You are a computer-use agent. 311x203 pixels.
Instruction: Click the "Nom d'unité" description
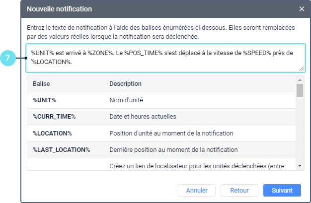pyautogui.click(x=126, y=100)
